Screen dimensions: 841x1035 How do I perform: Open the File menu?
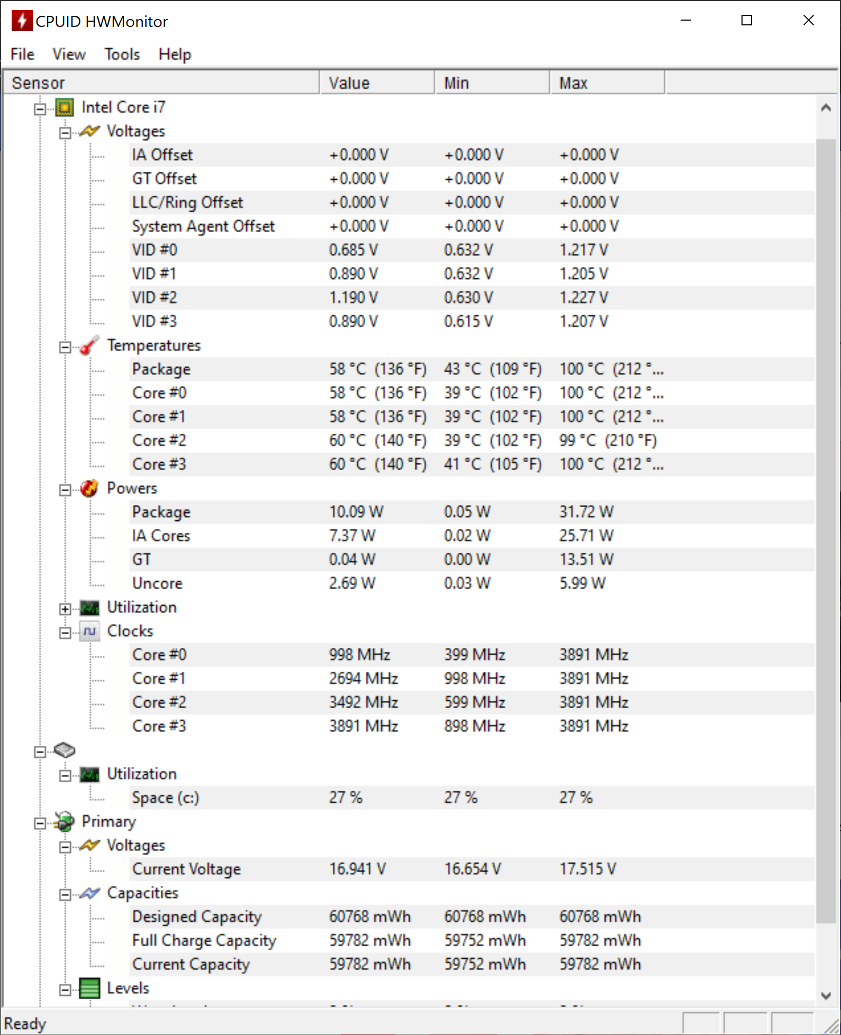coord(22,54)
